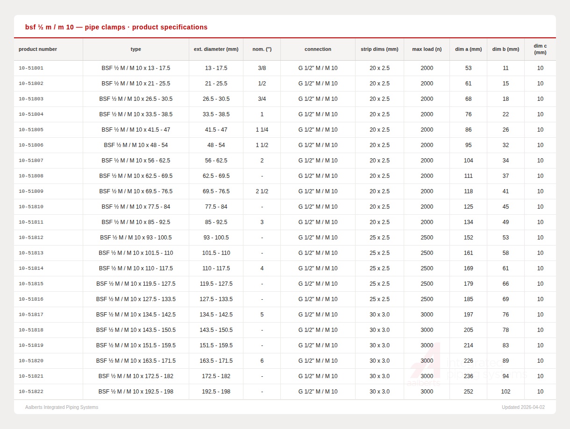The height and width of the screenshot is (429, 570).
Task: Click ext. diameter cell "62.5 - 69.5"
Action: point(216,176)
